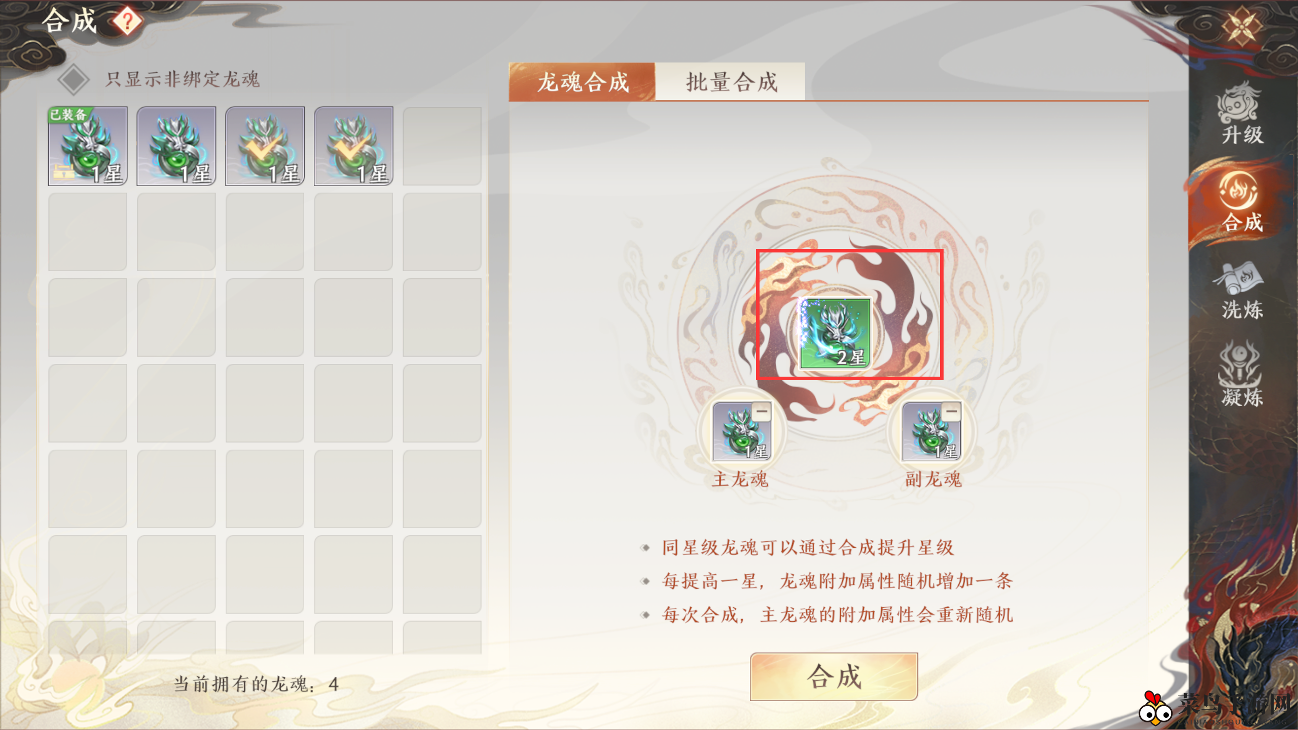The width and height of the screenshot is (1298, 730).
Task: Select the second unselected 1星 dragon soul
Action: (x=176, y=146)
